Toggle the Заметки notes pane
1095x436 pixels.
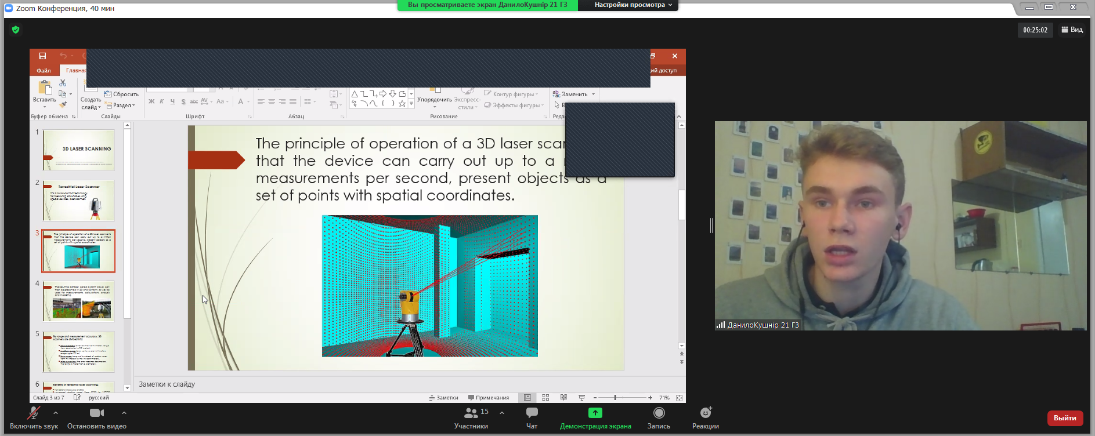(x=444, y=398)
